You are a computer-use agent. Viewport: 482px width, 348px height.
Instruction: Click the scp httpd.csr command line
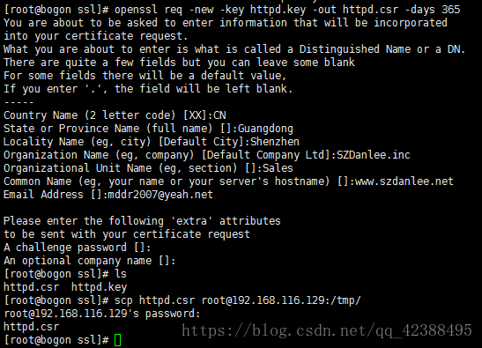182,300
